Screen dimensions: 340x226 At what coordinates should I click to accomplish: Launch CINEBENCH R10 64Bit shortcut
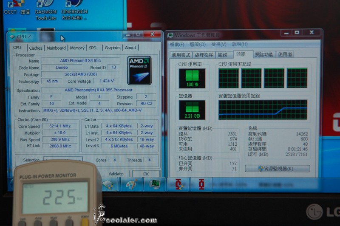click(x=74, y=10)
